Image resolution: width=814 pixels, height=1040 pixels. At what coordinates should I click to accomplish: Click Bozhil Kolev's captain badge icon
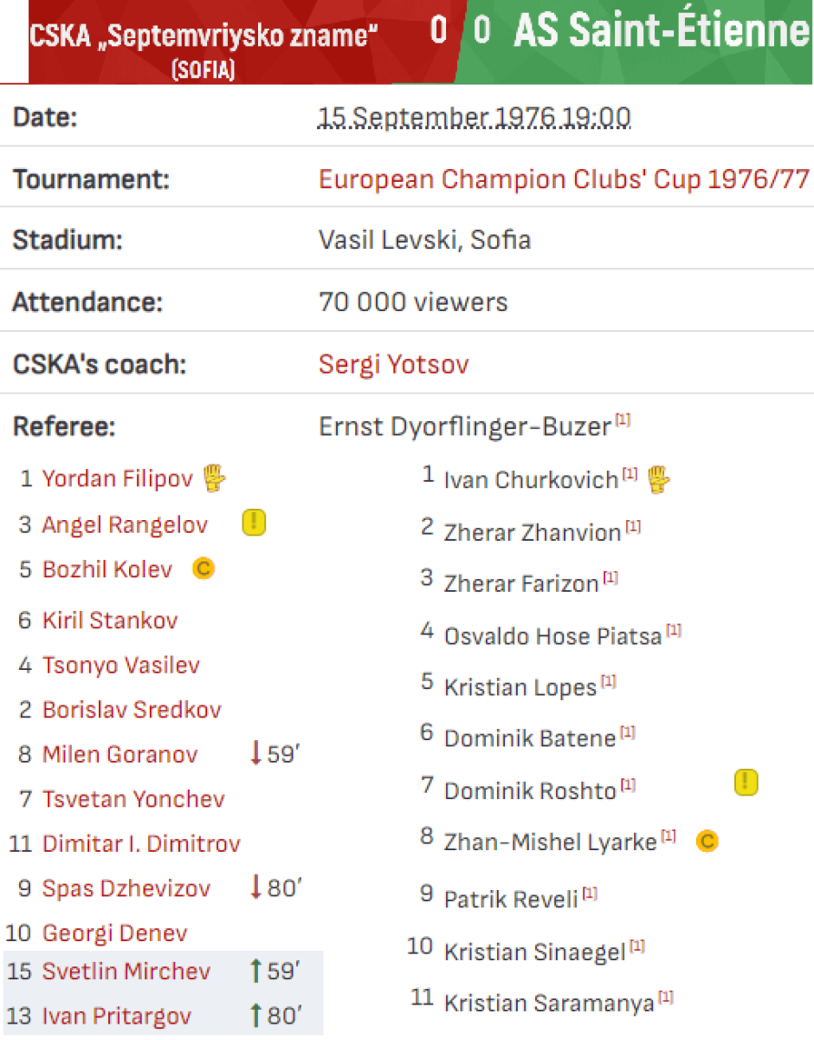(x=203, y=569)
